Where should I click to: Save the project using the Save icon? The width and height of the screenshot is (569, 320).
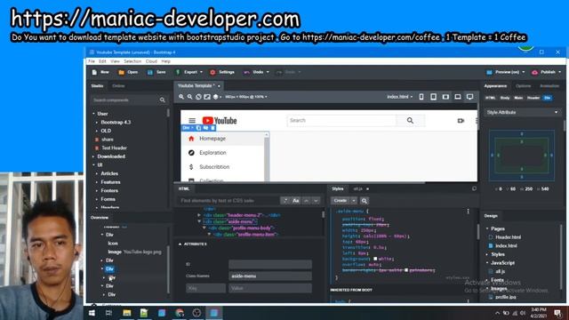point(150,72)
